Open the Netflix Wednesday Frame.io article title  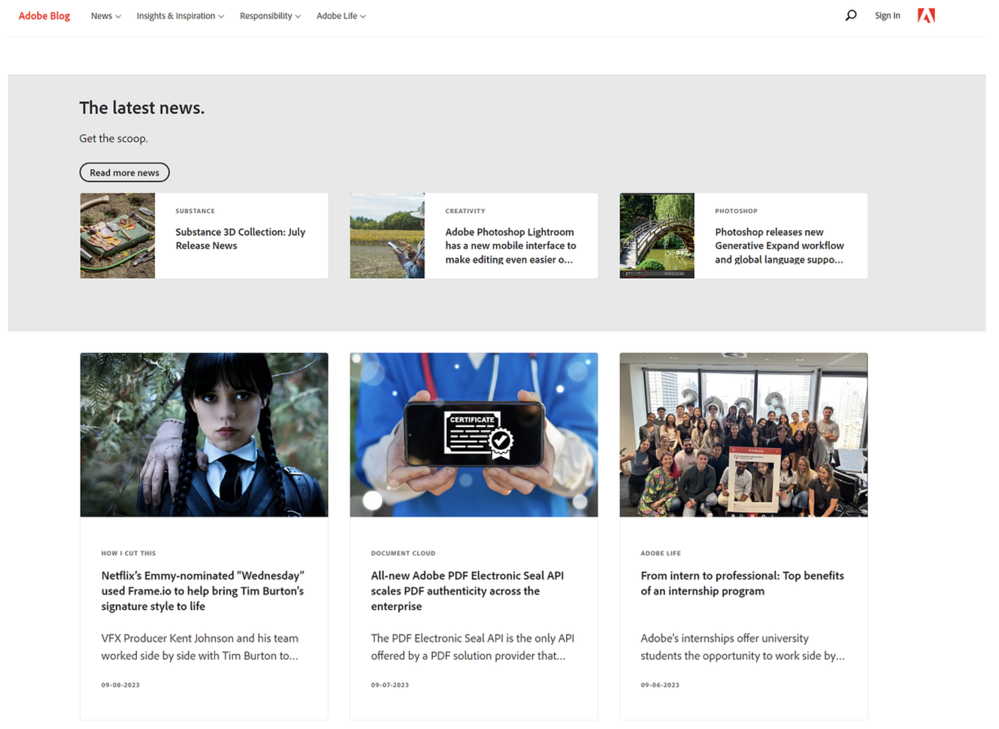coord(203,591)
